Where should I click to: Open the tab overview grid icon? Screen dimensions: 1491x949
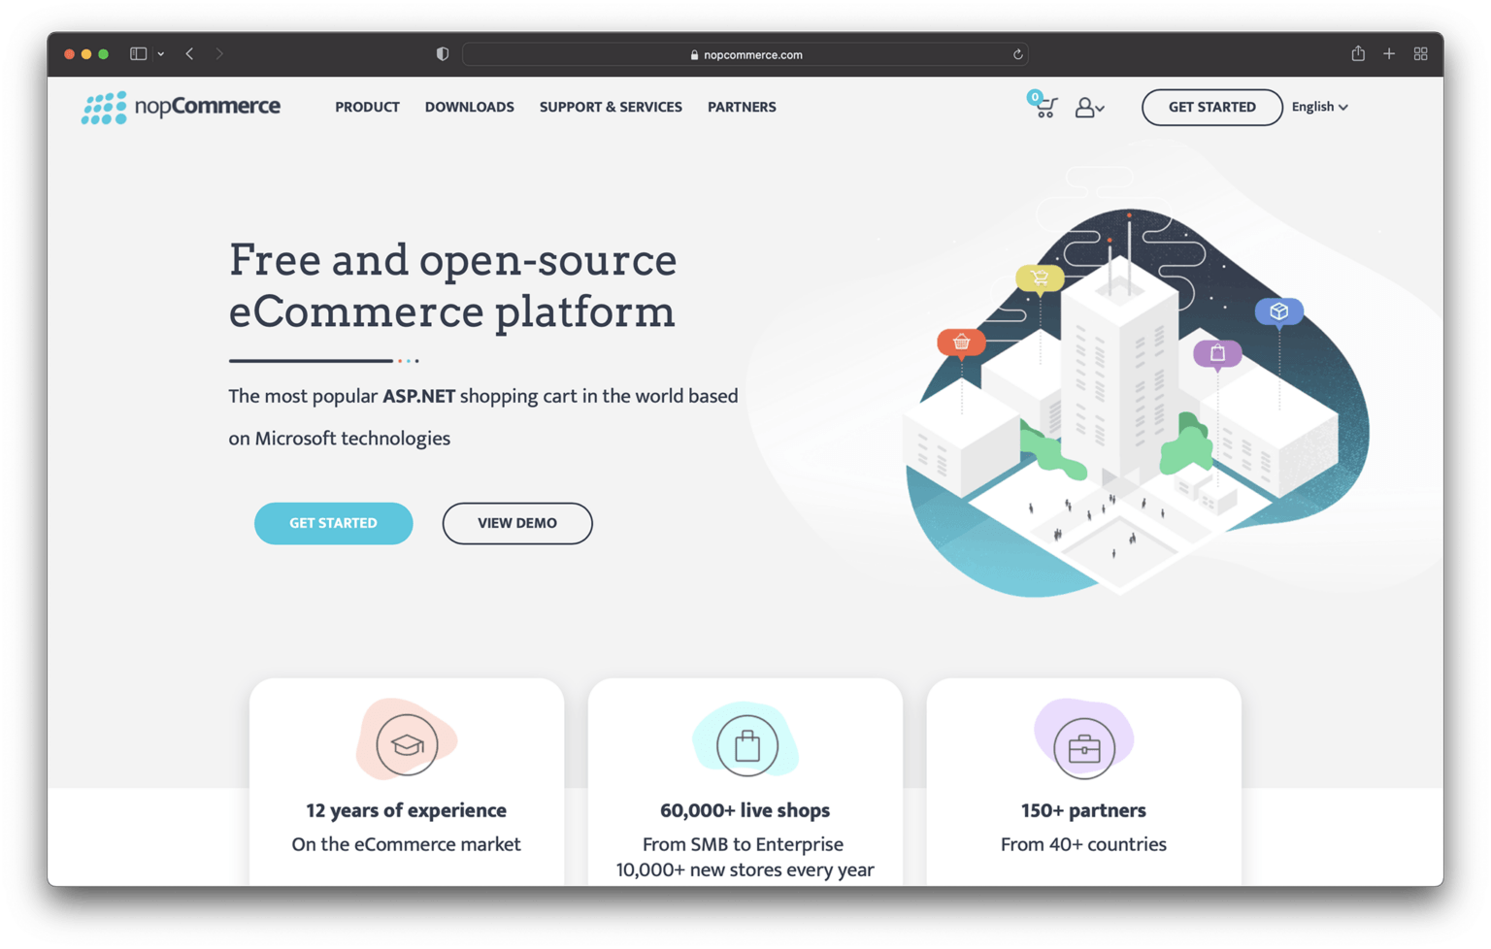coord(1421,53)
